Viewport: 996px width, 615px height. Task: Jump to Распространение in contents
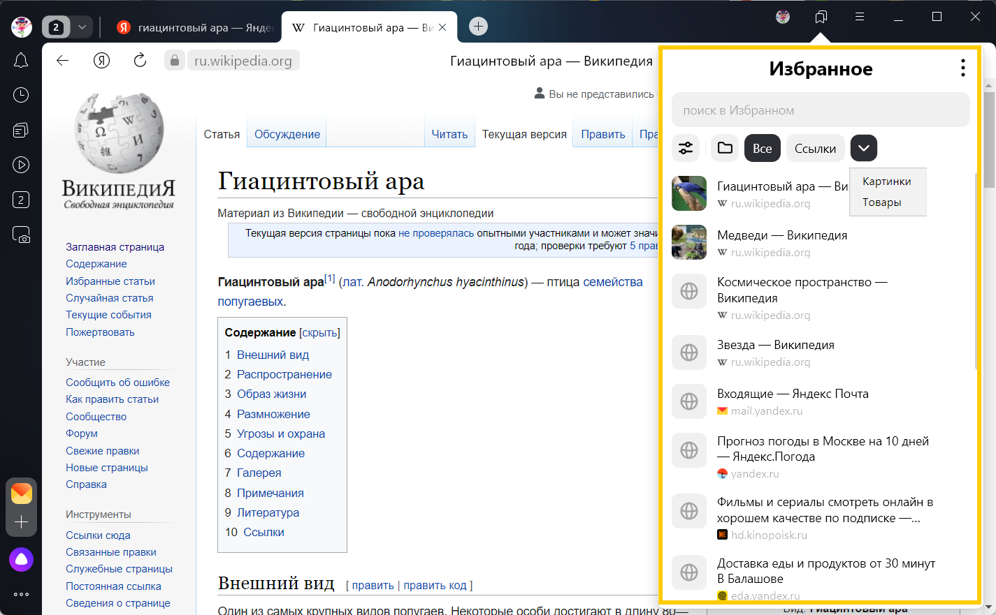tap(284, 374)
